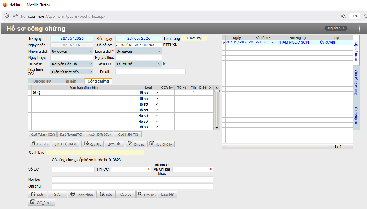
Task: Click the Tìm HS search button
Action: [x=147, y=195]
